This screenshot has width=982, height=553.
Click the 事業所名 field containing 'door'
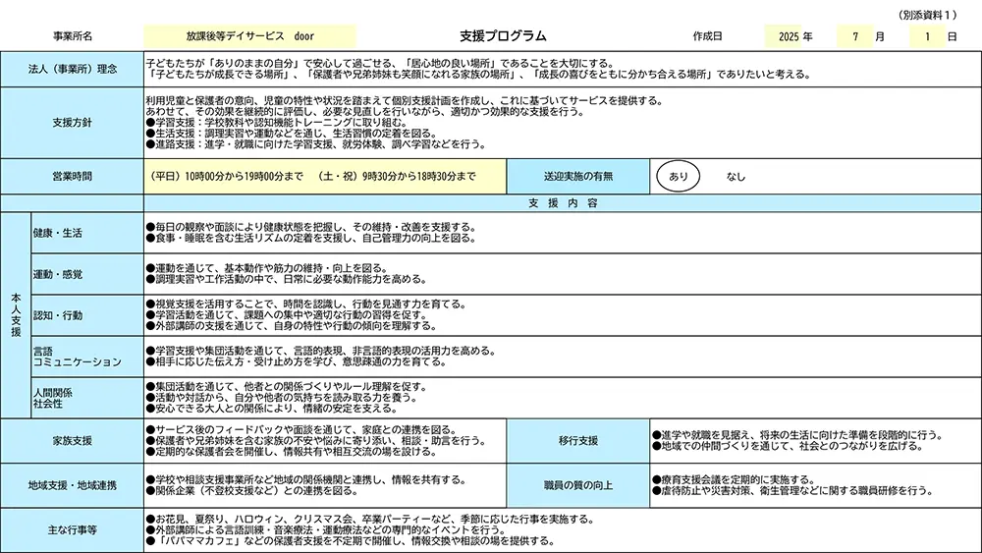[x=249, y=36]
